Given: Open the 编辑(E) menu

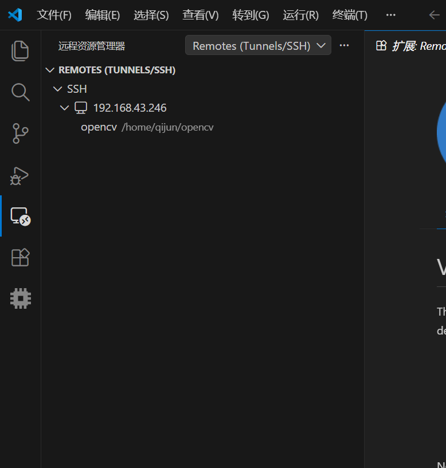Looking at the screenshot, I should pyautogui.click(x=103, y=15).
